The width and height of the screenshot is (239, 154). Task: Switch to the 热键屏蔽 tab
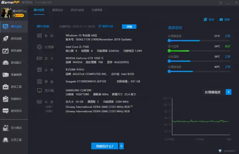click(x=97, y=10)
